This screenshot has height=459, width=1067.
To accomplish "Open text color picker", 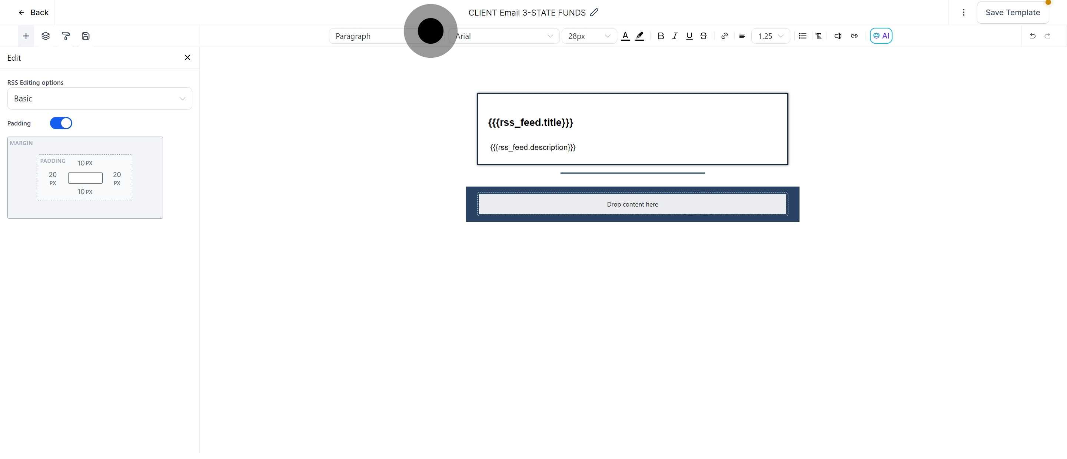I will click(625, 36).
